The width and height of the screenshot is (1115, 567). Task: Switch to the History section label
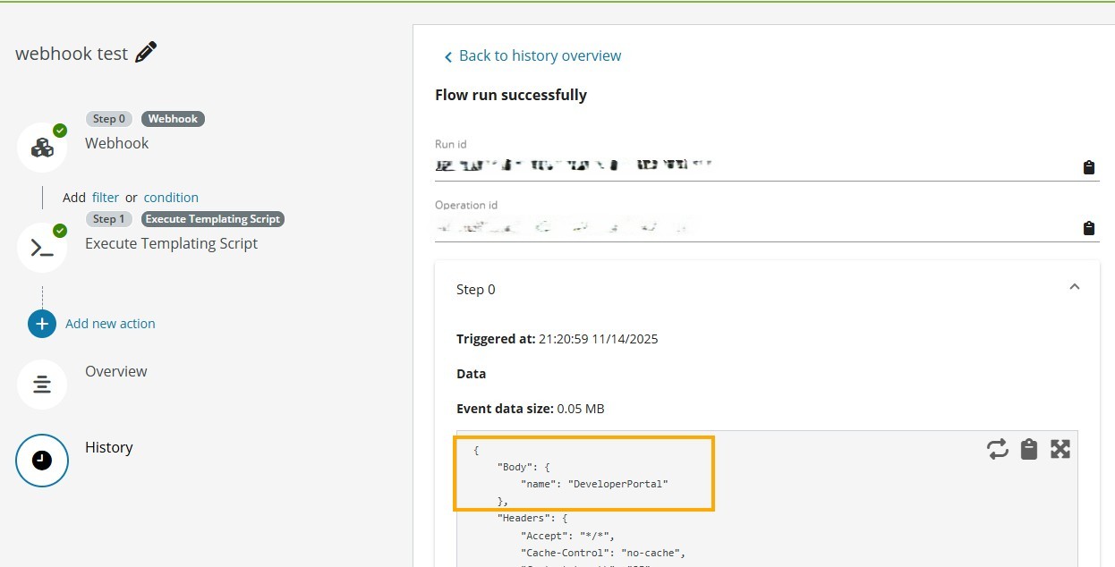109,447
